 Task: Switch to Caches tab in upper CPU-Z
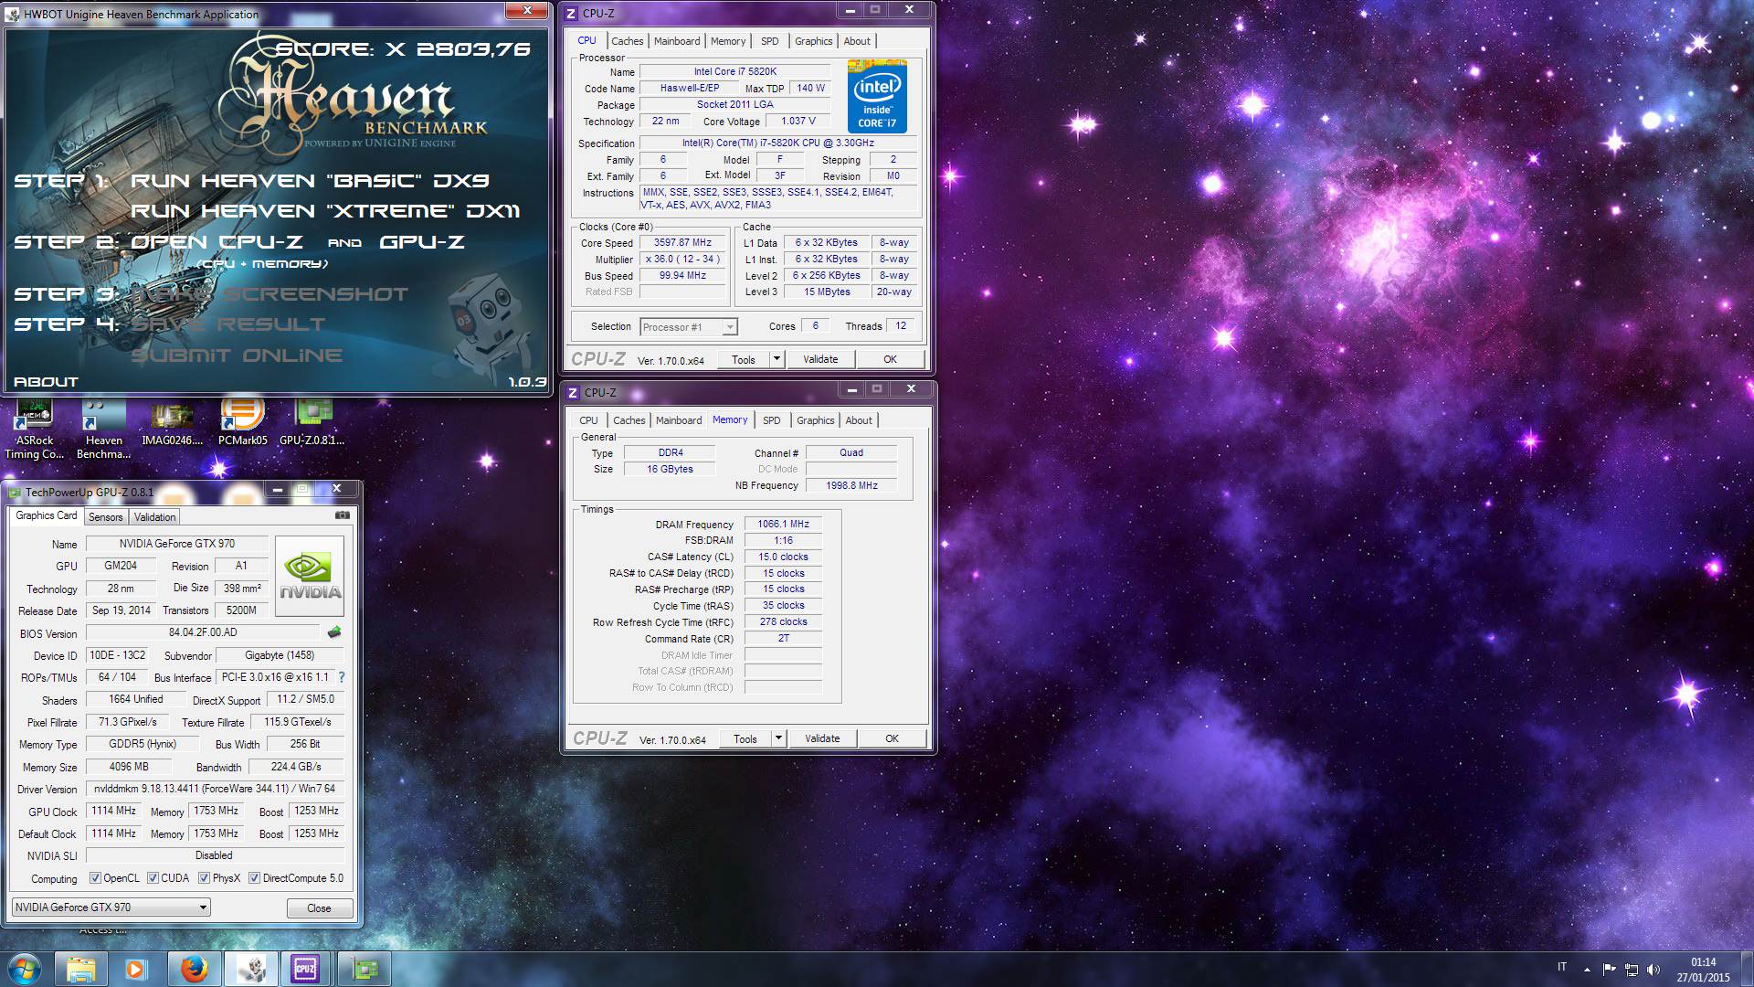628,41
